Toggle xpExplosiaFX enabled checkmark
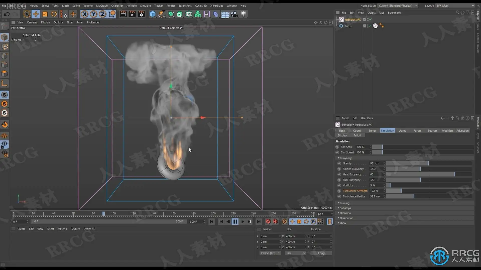The width and height of the screenshot is (481, 270). click(x=370, y=19)
